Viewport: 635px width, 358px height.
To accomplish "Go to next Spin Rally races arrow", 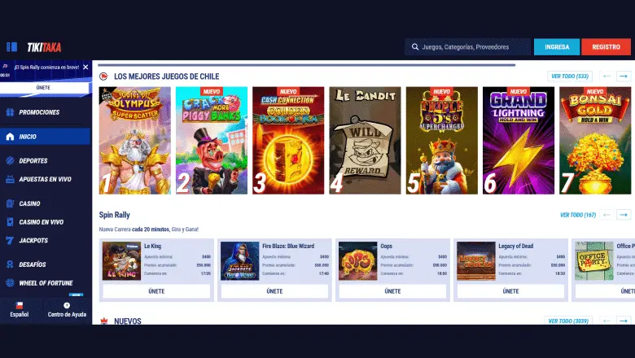I will click(624, 215).
